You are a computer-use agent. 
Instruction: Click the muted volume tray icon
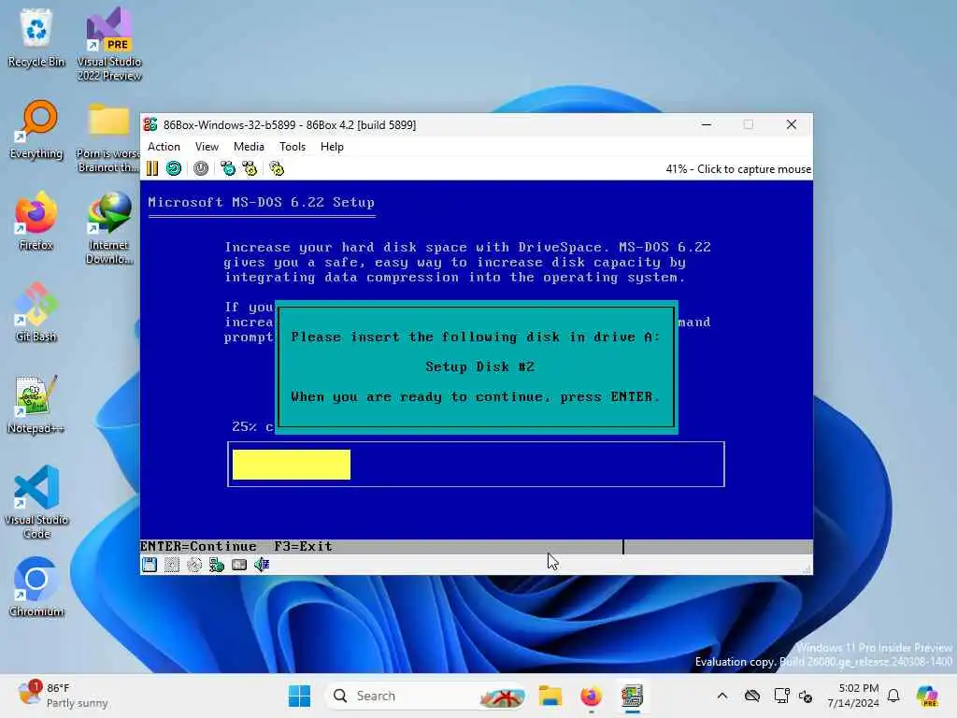pos(806,696)
